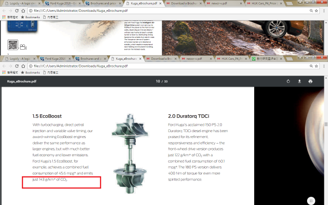Open HUK Cars_P4_Pr tab in lower window

[232, 59]
